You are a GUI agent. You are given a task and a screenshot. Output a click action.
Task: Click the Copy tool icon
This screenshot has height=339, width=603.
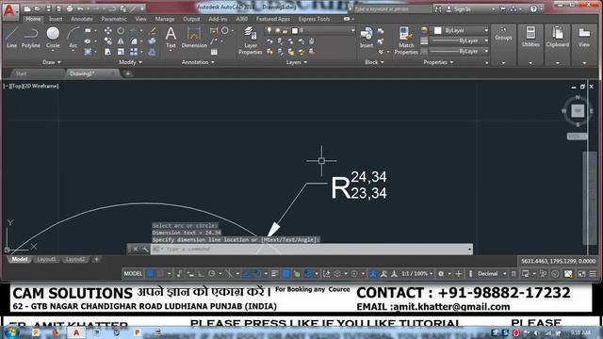point(108,41)
